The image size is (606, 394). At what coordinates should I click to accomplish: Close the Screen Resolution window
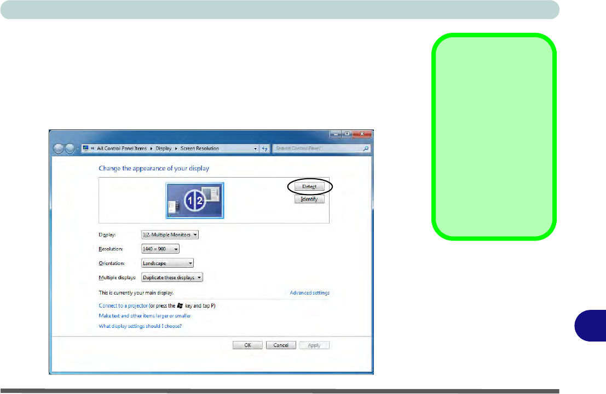coord(362,134)
